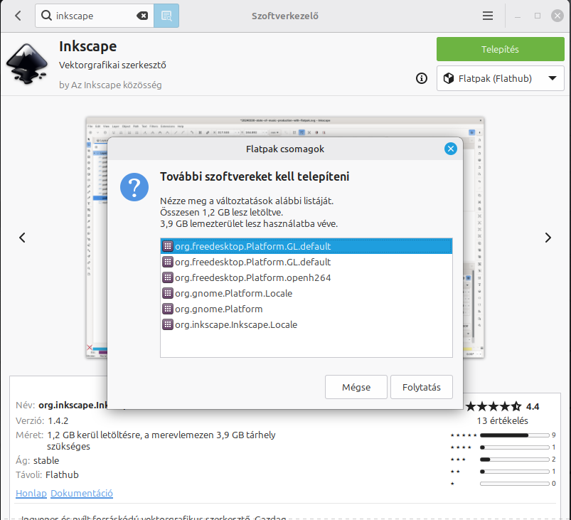Click the green Telepítés button
This screenshot has height=520, width=571.
501,49
